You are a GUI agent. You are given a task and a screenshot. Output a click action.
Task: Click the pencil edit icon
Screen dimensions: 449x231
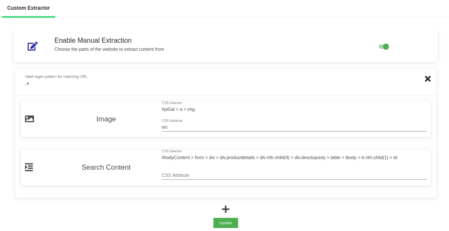tap(33, 46)
